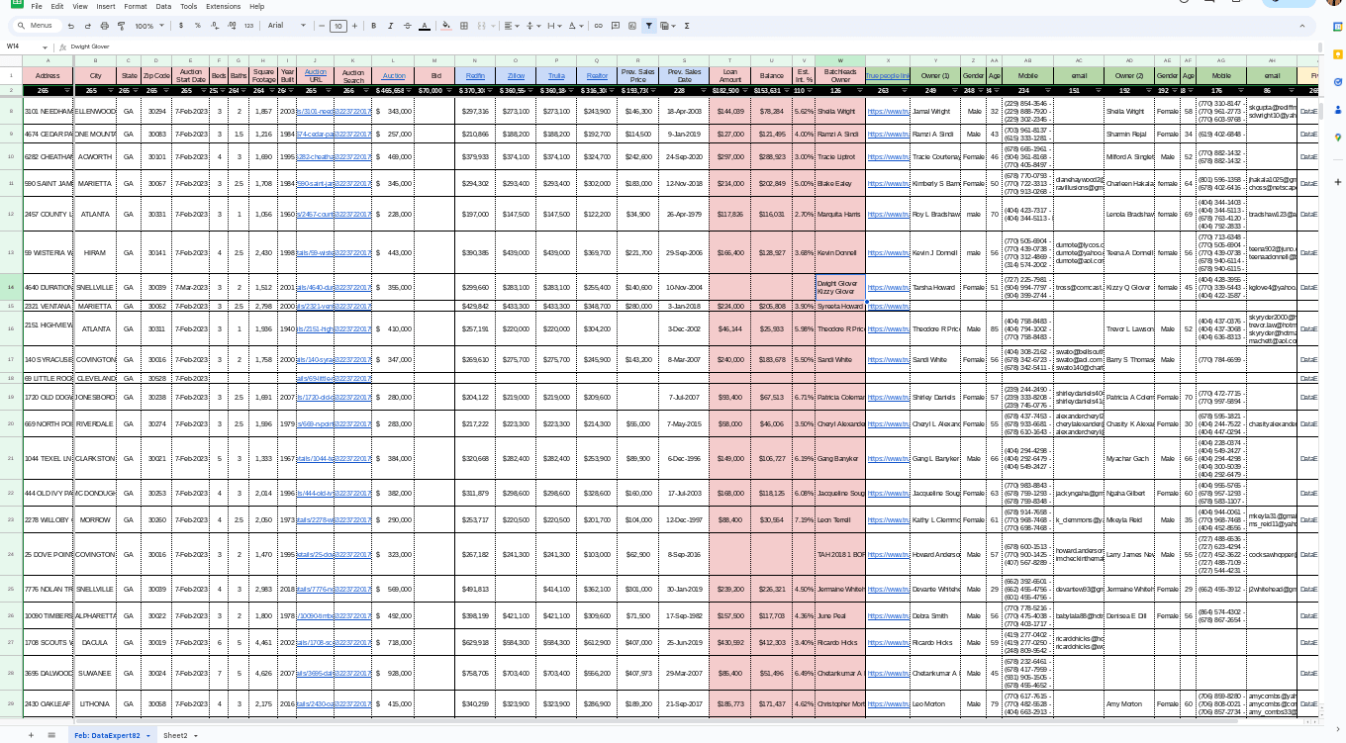This screenshot has width=1346, height=743.
Task: Open Sheet2 tab options arrow
Action: pyautogui.click(x=195, y=736)
